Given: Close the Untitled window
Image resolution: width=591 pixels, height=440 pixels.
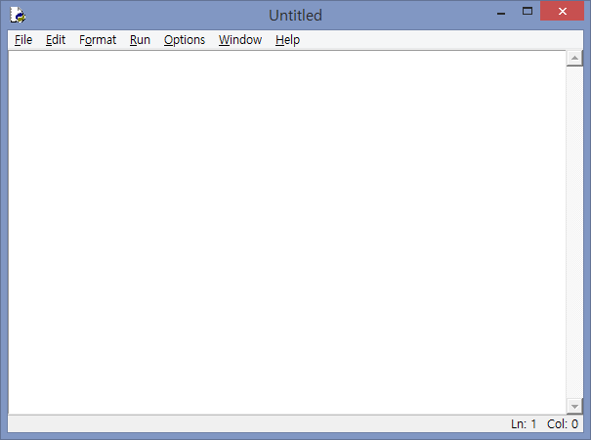Looking at the screenshot, I should tap(562, 11).
